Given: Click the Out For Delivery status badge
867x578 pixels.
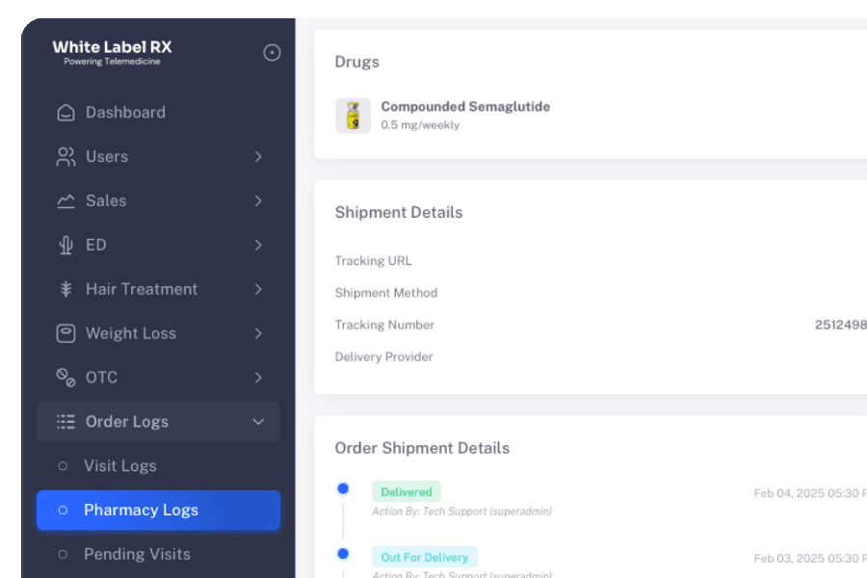Looking at the screenshot, I should pyautogui.click(x=425, y=557).
